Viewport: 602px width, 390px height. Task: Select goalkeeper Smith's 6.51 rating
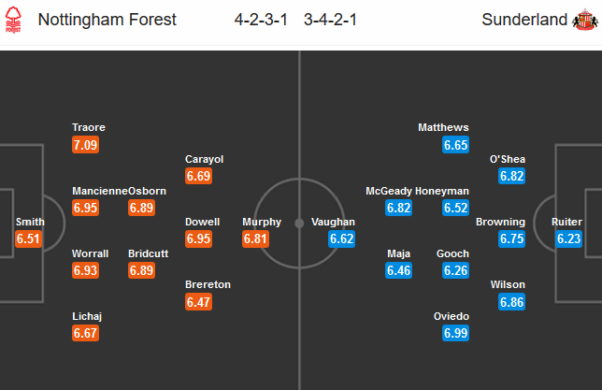tap(29, 239)
